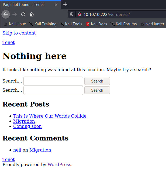
Task: Open the Kali Docs bookmark
Action: 96,24
